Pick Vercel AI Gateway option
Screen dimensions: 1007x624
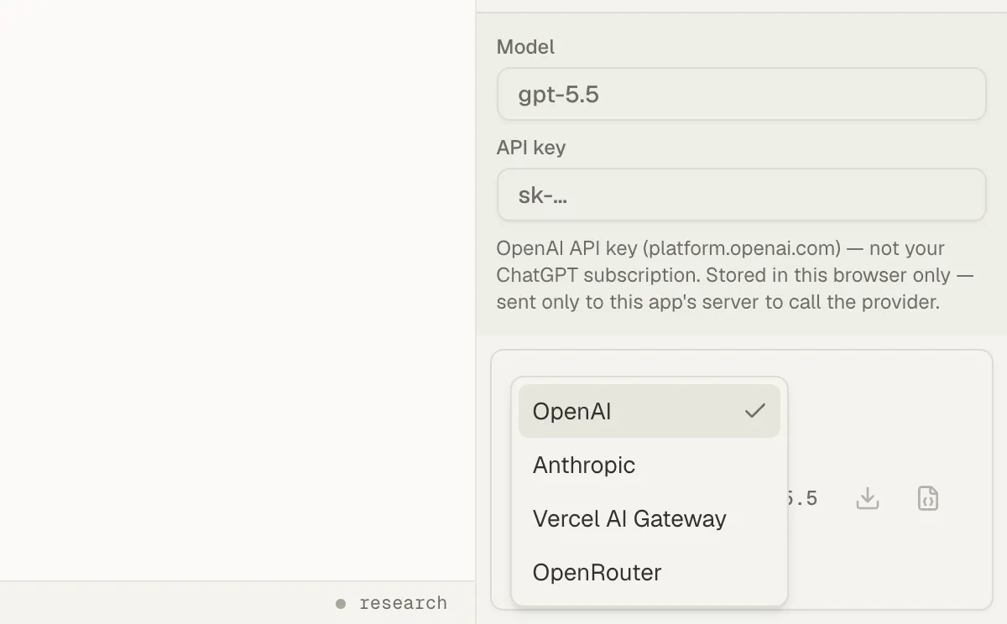(649, 518)
